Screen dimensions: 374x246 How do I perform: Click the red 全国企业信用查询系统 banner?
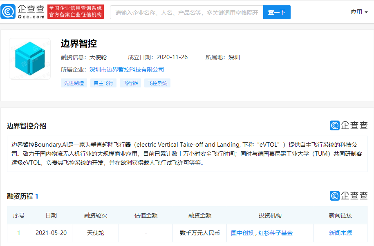point(76,12)
